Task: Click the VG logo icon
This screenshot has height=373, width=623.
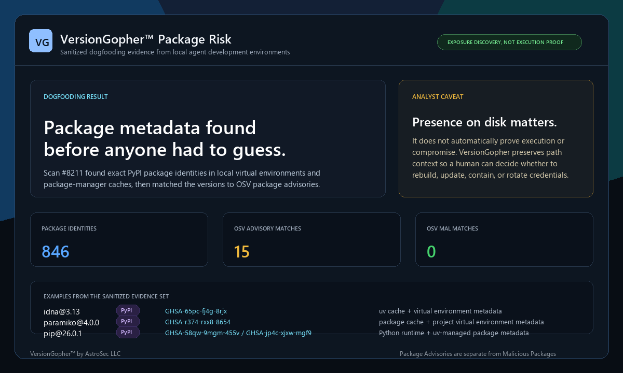Action: click(41, 40)
